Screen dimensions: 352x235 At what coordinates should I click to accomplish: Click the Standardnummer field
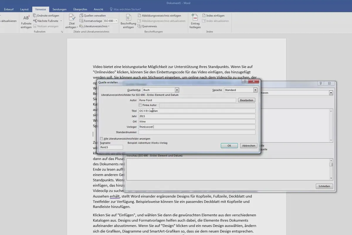click(x=197, y=132)
